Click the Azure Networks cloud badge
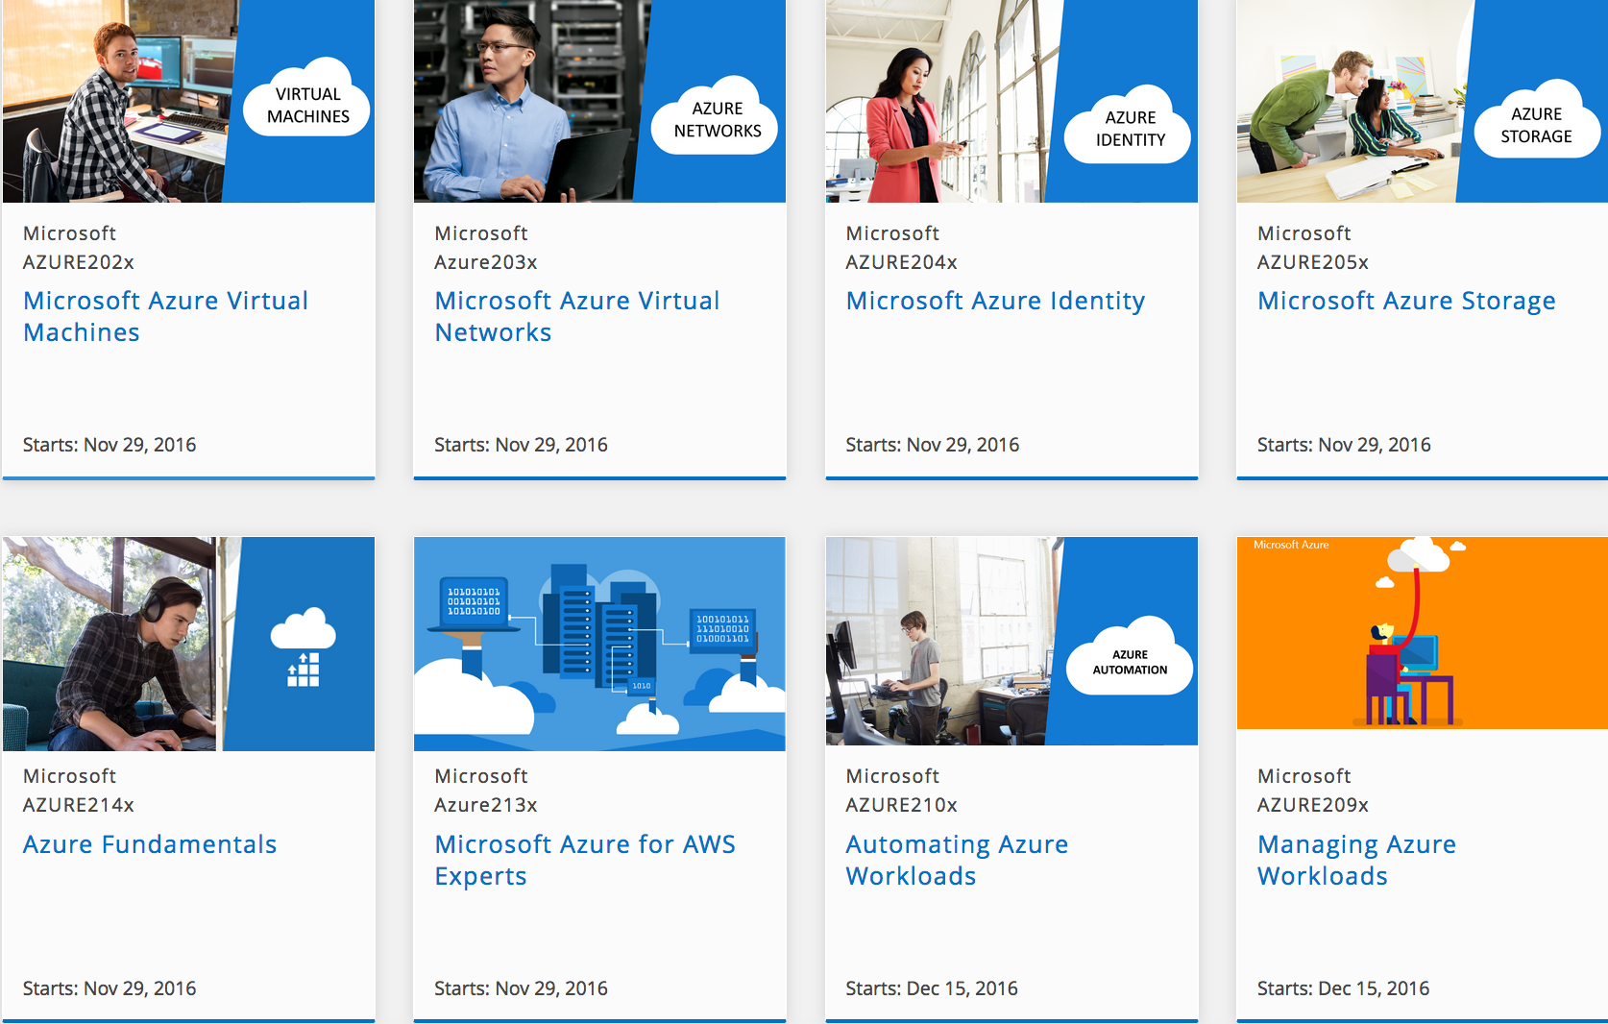 716,116
